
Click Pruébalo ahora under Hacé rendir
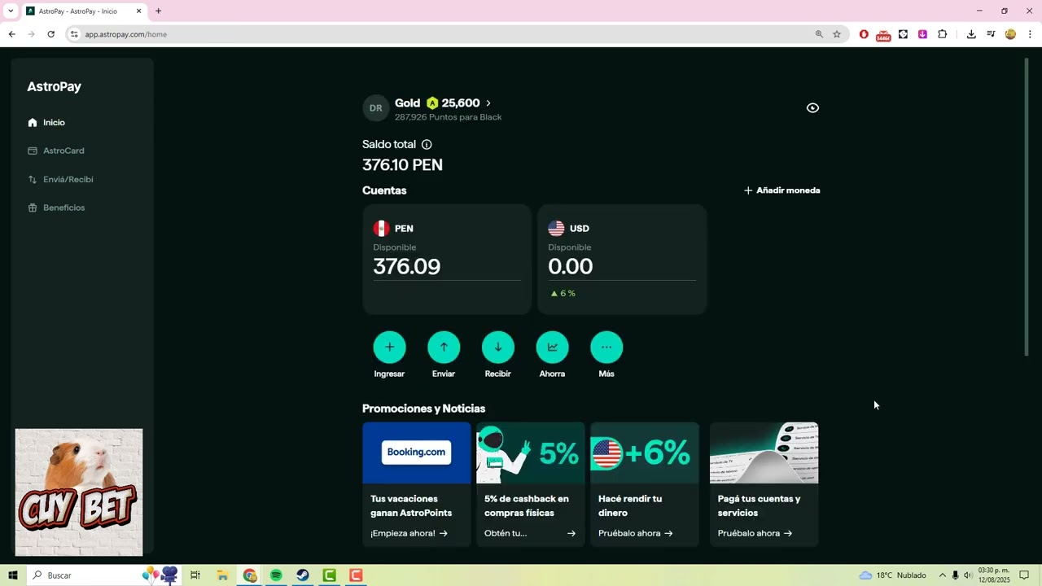pyautogui.click(x=636, y=533)
